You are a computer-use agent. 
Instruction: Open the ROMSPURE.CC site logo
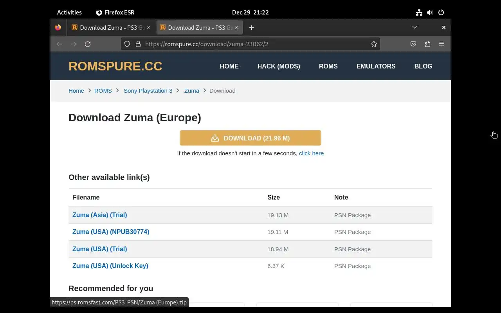[115, 66]
